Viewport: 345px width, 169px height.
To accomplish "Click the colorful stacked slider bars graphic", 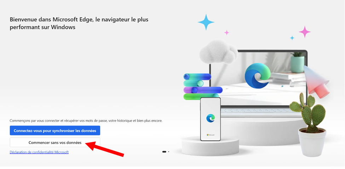I will 203,87.
